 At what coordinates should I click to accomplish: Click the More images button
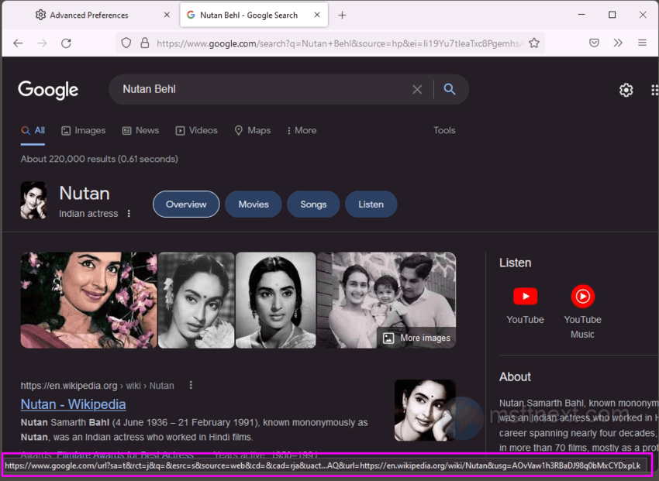tap(416, 338)
